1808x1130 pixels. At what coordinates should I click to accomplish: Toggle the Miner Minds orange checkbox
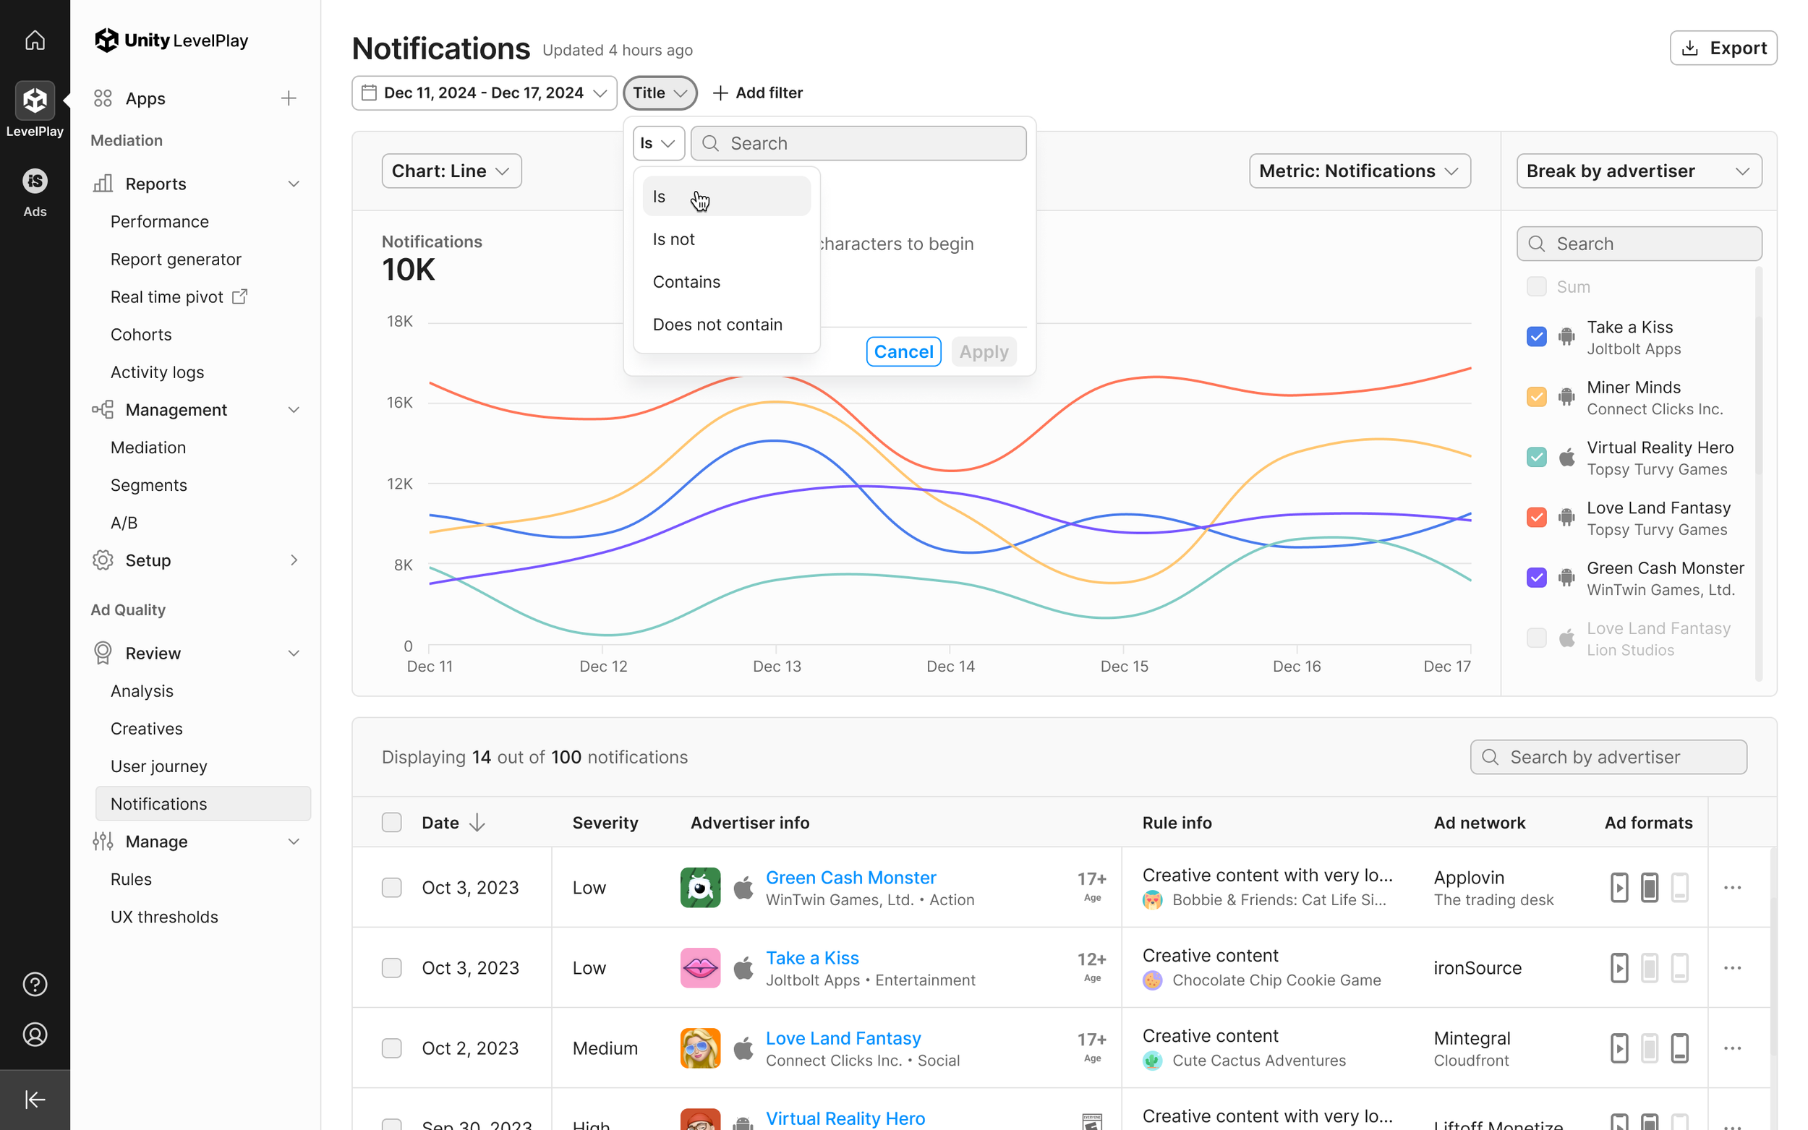tap(1536, 397)
